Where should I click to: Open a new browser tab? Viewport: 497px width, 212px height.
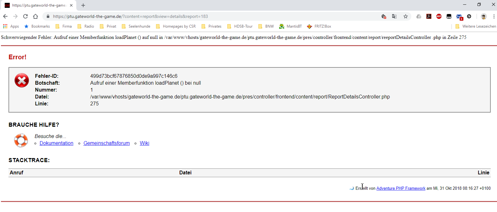click(83, 5)
